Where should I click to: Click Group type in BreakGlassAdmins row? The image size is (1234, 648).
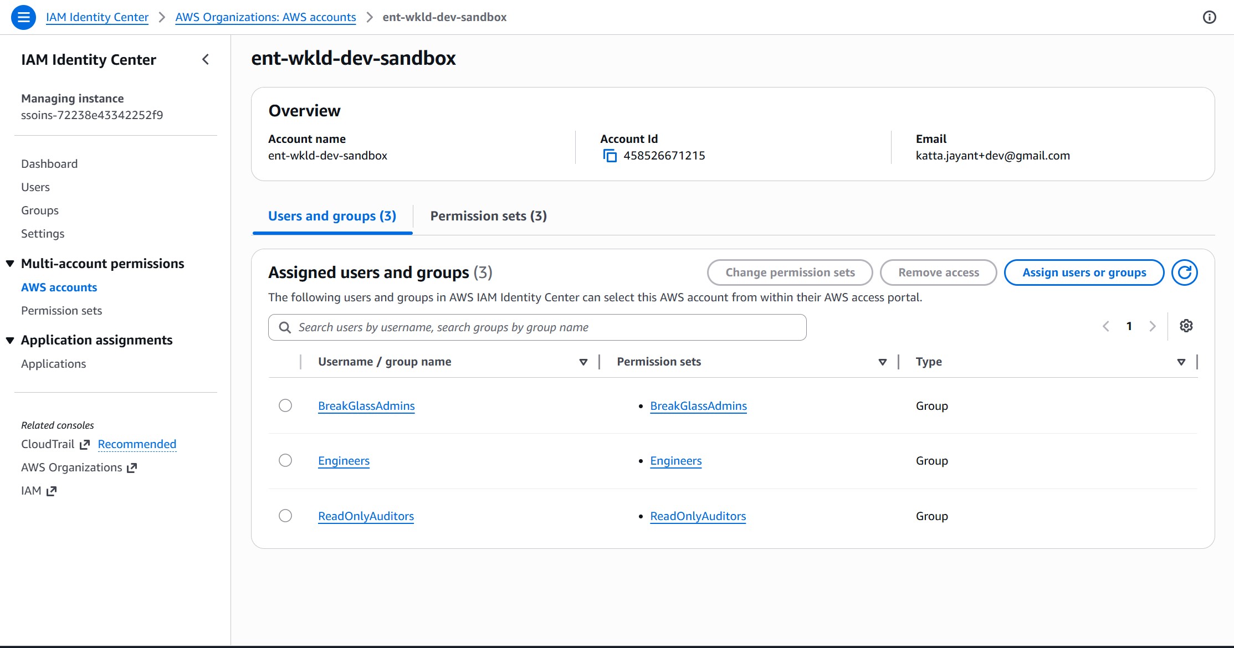[x=931, y=406]
